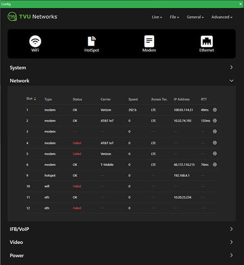Click the Status column header

click(77, 99)
